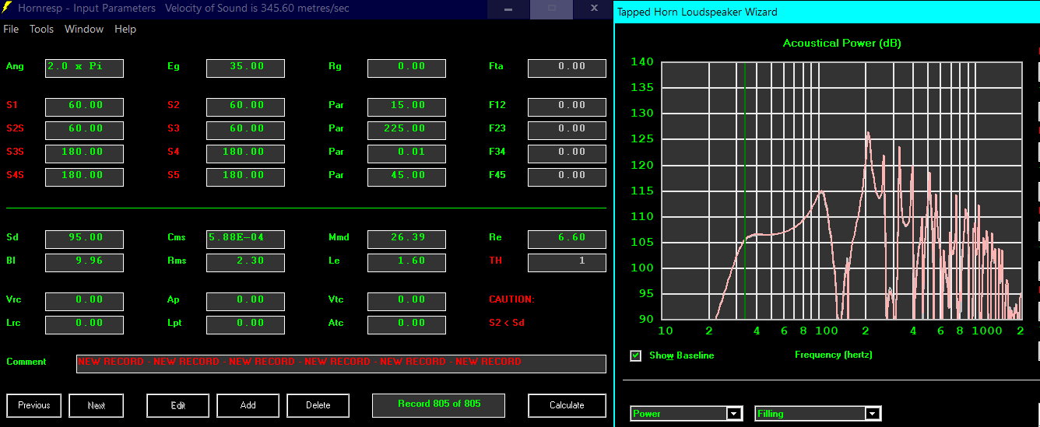Image resolution: width=1040 pixels, height=427 pixels.
Task: Click the Frequency (hertz) axis label
Action: [833, 355]
